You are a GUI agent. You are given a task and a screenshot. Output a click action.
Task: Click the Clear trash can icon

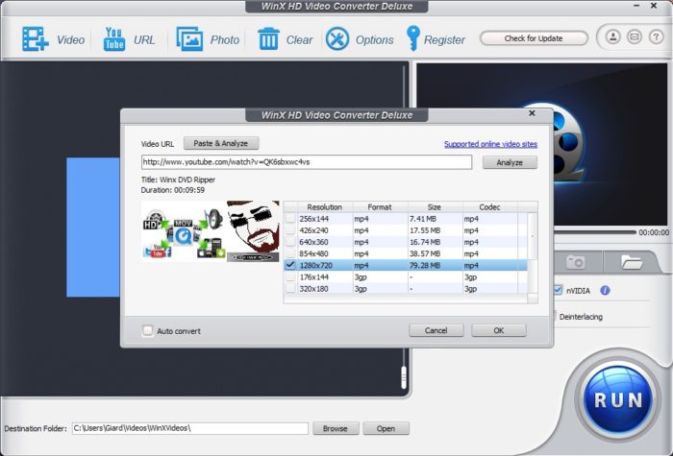coord(268,39)
